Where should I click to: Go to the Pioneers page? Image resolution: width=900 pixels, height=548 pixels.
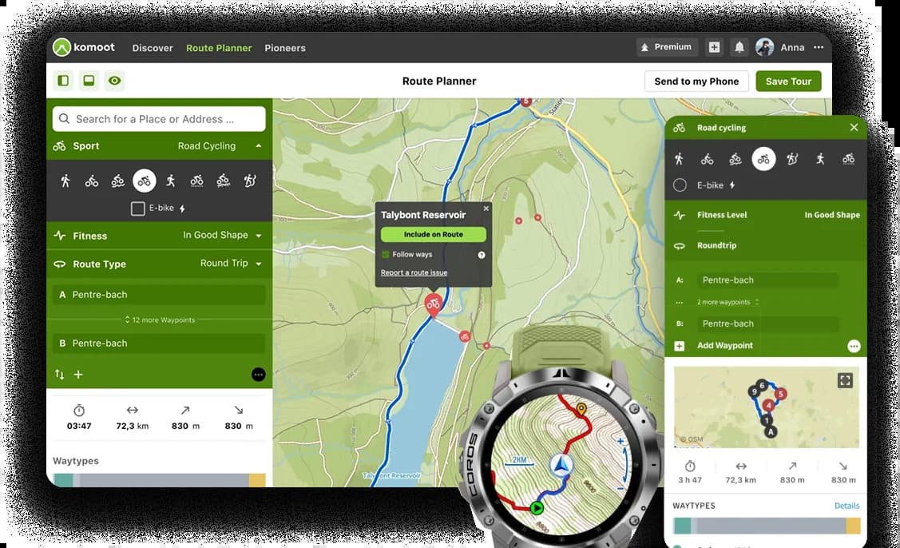[x=284, y=48]
